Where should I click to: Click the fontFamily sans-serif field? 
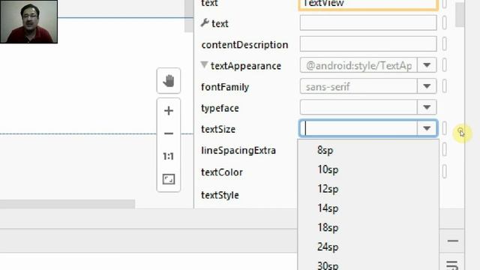click(x=358, y=86)
